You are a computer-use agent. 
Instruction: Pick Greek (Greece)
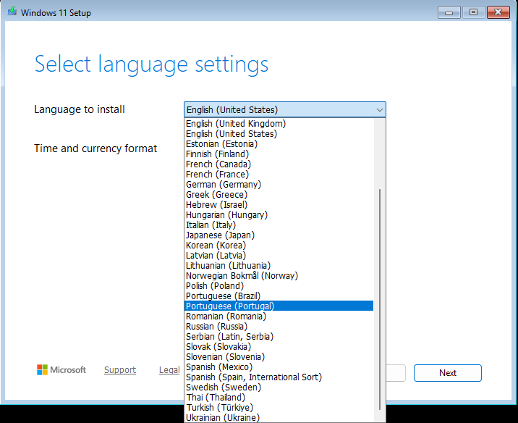pyautogui.click(x=279, y=194)
